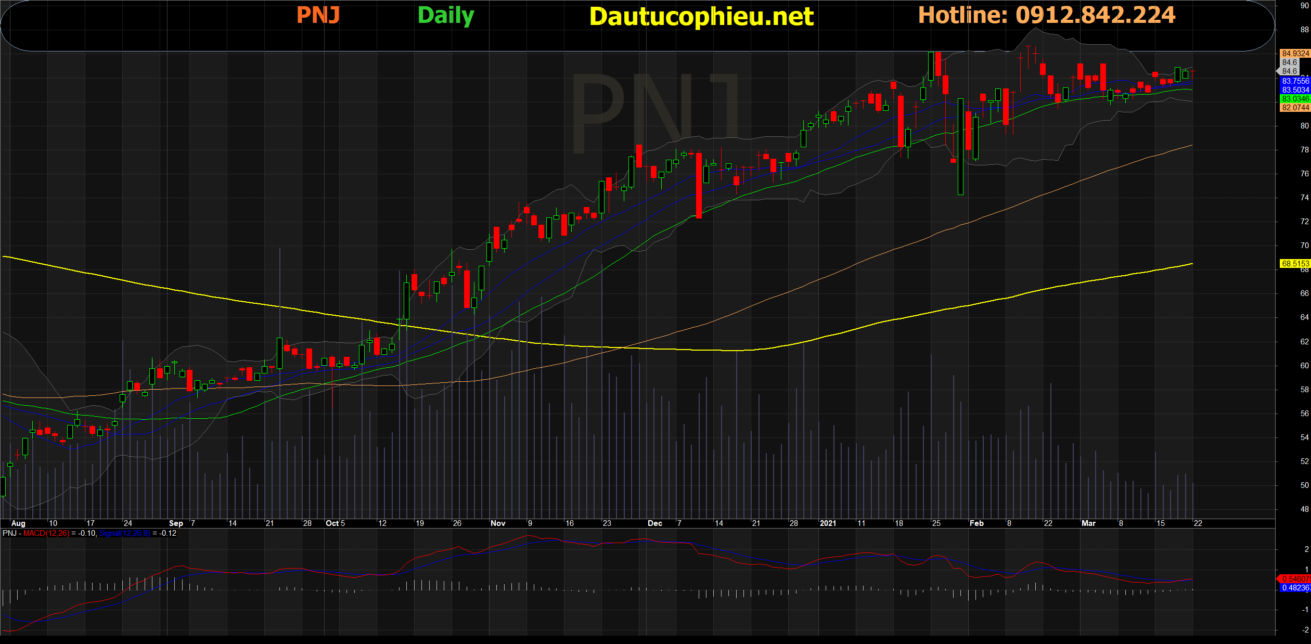
Task: Click the green 83.0346 price tag
Action: 1295,99
